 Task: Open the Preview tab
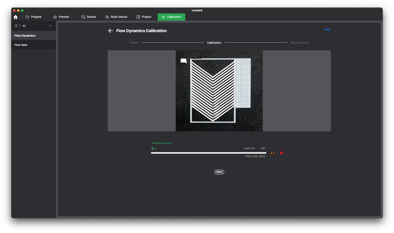(61, 17)
